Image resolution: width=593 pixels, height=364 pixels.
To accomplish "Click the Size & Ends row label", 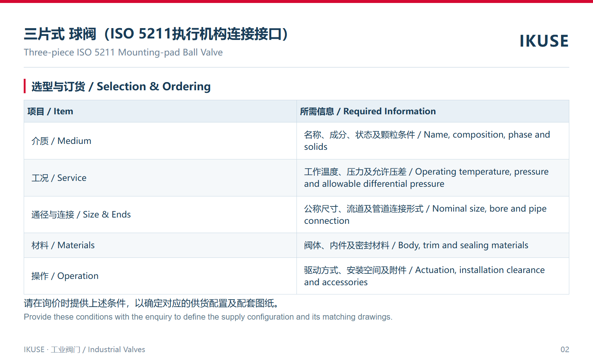I will point(81,215).
